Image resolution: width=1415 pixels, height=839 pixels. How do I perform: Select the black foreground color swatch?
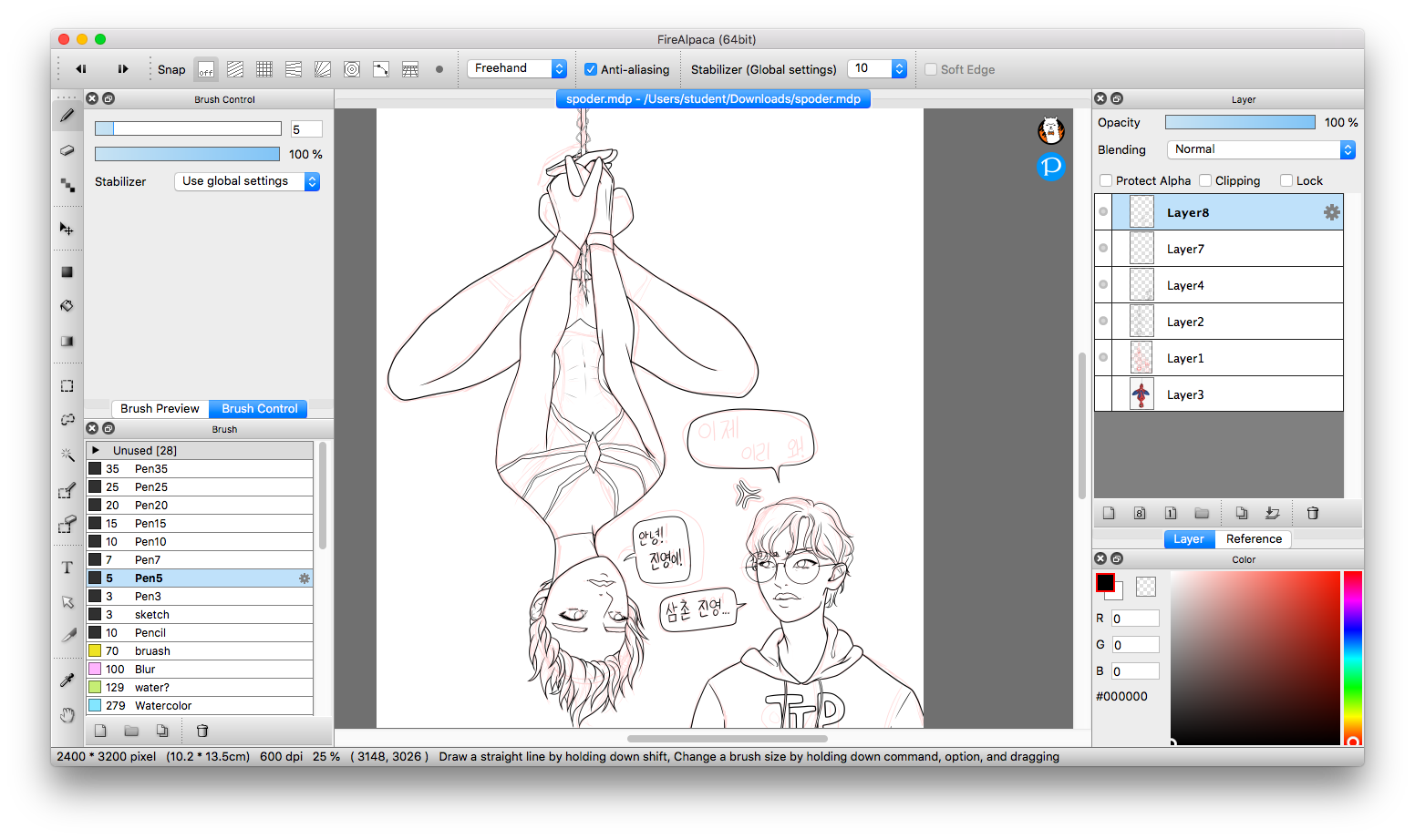click(1105, 582)
